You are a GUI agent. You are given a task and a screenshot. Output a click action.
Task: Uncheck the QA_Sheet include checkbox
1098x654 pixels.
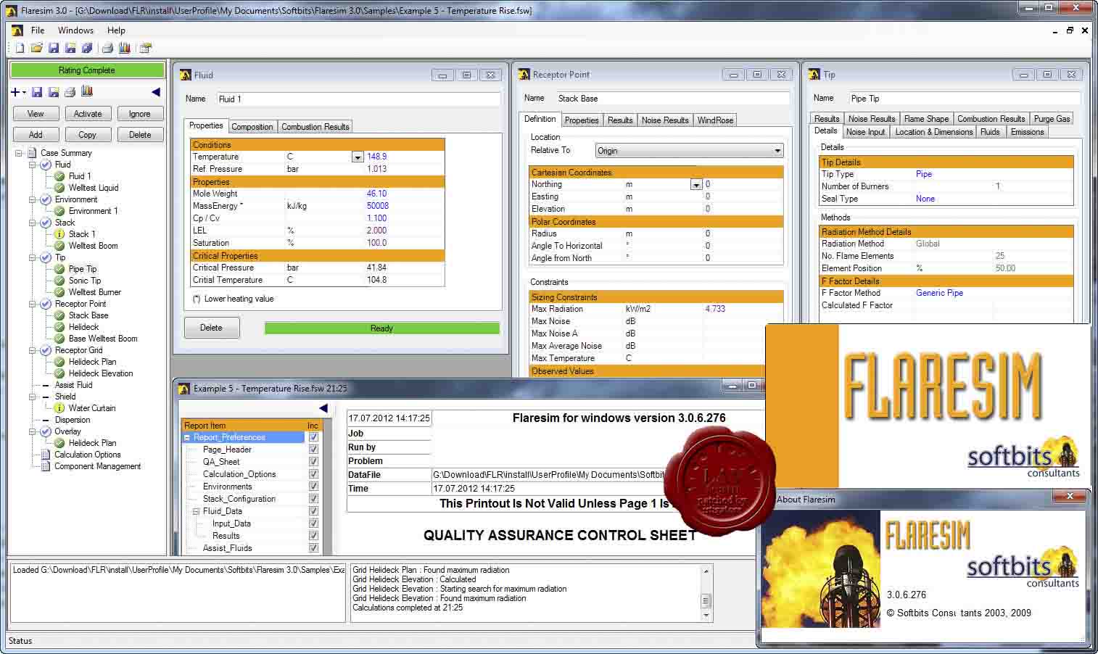pyautogui.click(x=313, y=462)
